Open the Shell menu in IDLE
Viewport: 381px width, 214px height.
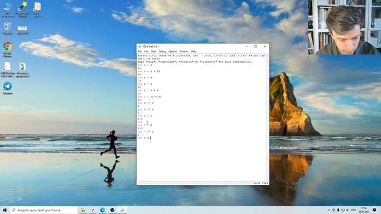[x=154, y=52]
